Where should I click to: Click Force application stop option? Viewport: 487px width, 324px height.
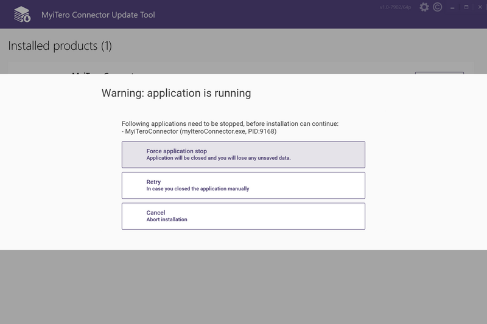[x=243, y=154]
